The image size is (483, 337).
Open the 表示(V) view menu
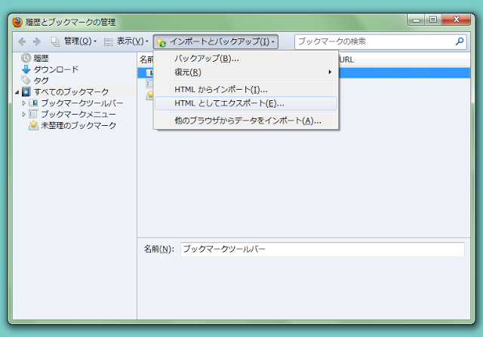[126, 41]
